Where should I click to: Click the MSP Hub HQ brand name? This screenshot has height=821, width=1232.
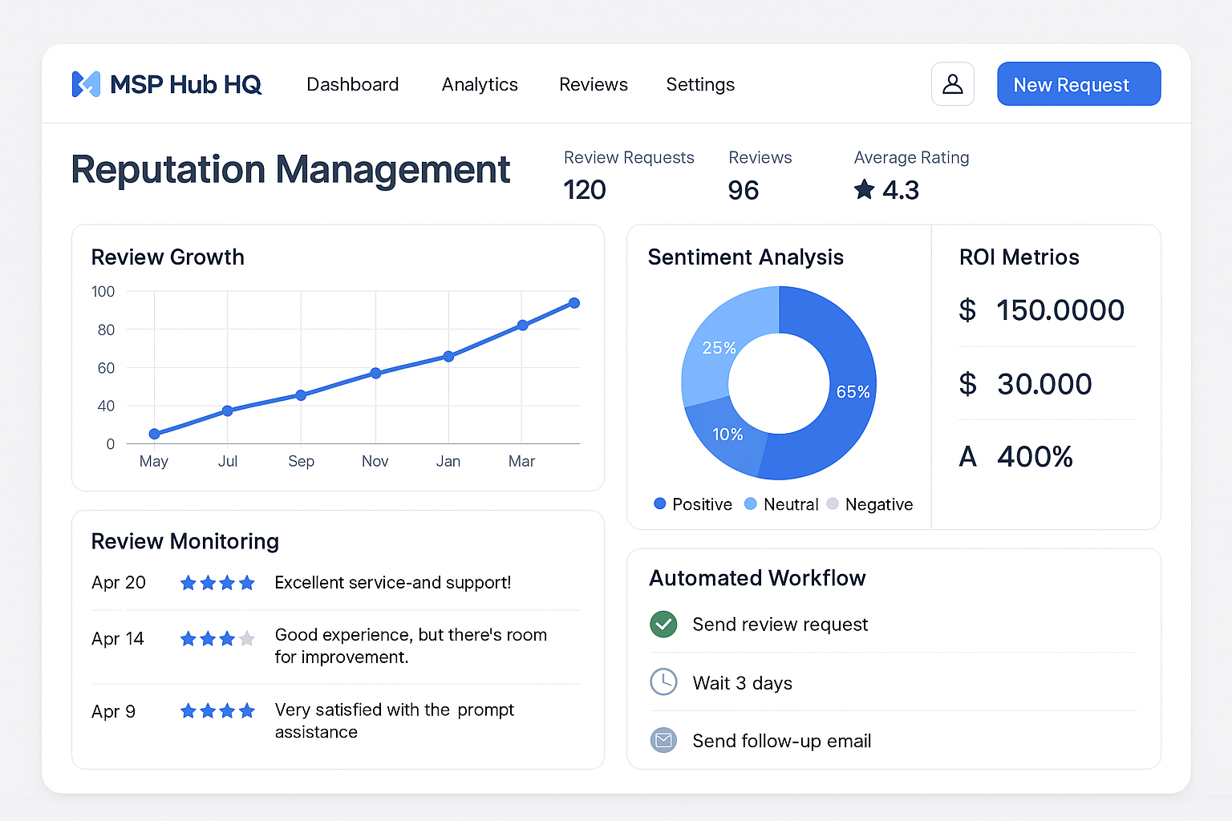point(185,84)
